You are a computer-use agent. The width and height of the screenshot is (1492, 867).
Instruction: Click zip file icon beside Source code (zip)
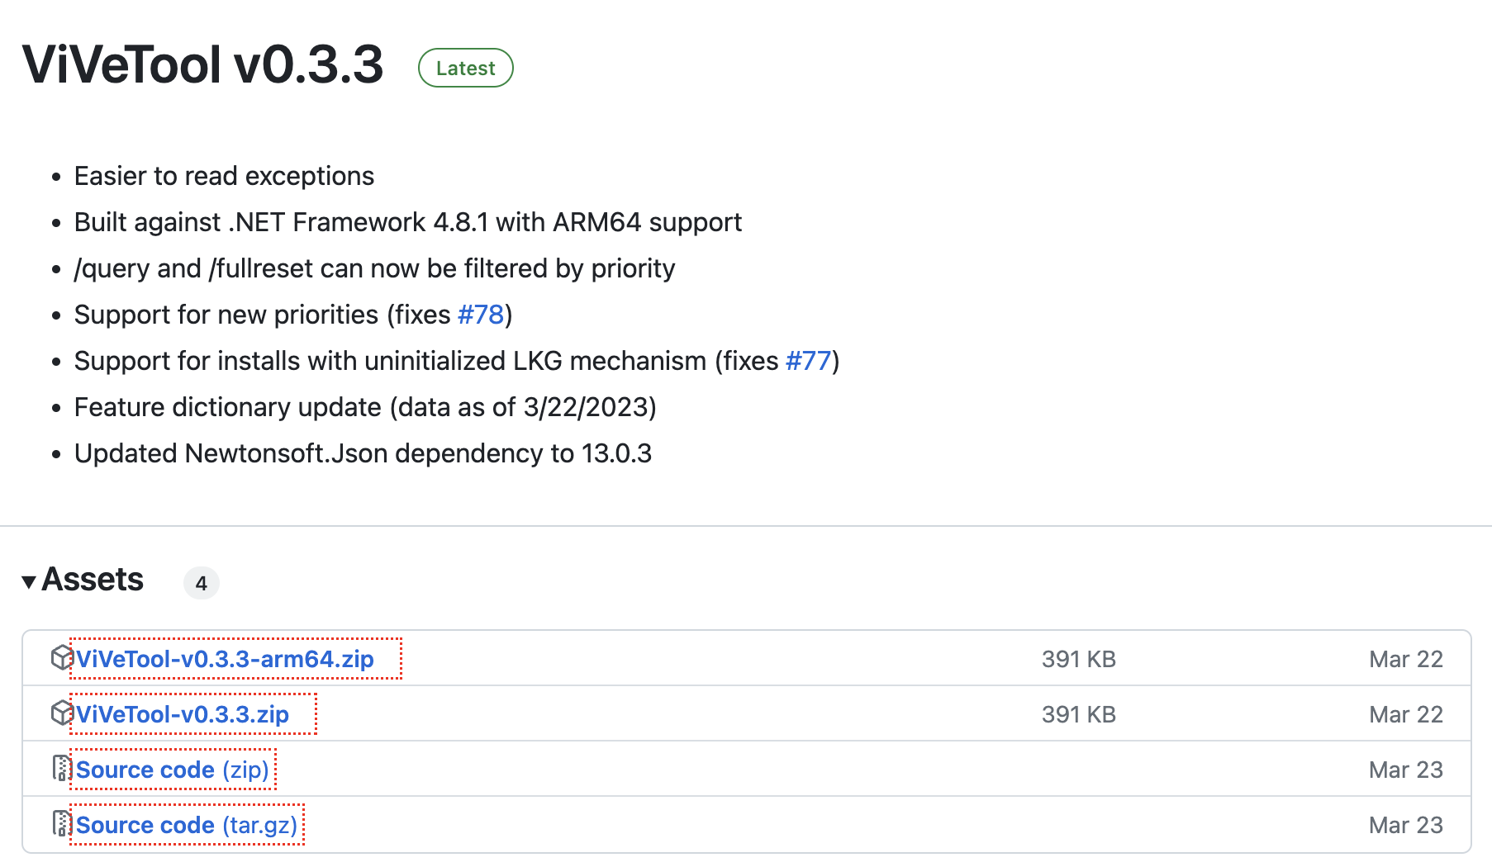61,769
